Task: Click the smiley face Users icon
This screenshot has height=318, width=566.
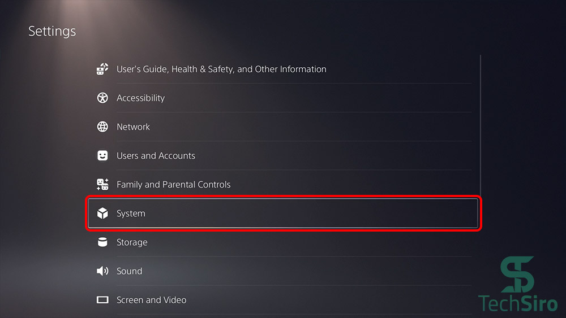Action: point(102,156)
